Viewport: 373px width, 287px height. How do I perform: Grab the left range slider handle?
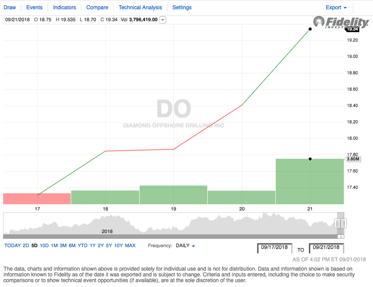coord(337,223)
